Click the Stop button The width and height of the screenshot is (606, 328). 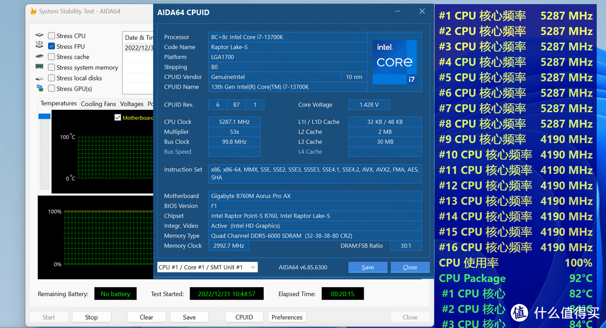tap(91, 317)
